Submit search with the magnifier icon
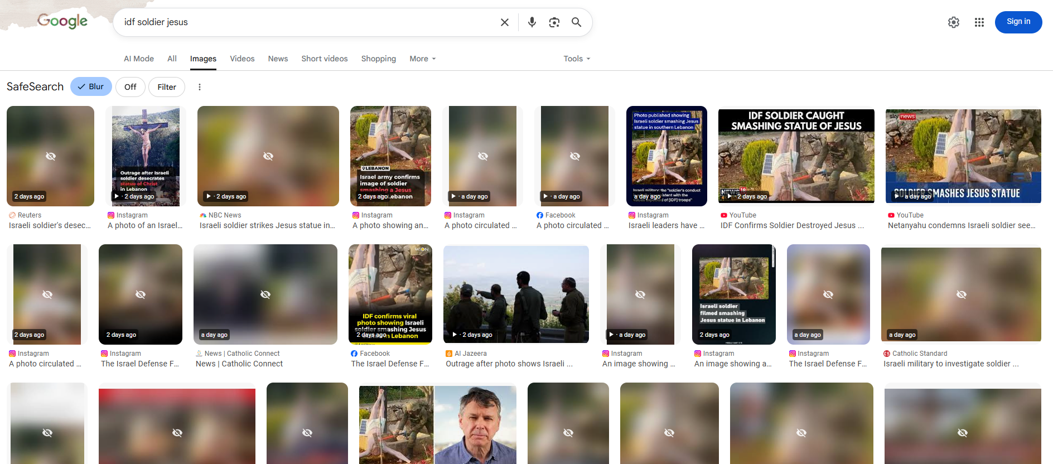The width and height of the screenshot is (1053, 464). click(577, 22)
